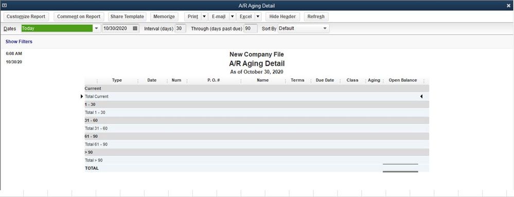
Task: Click the Class column header
Action: (x=352, y=80)
